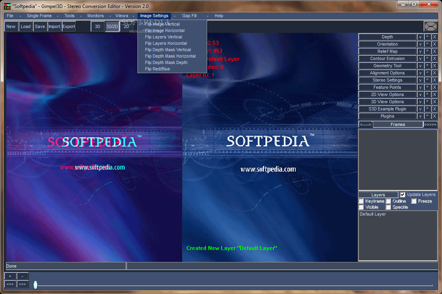Image resolution: width=442 pixels, height=294 pixels.
Task: Move S3D Example Plugin panel up with ^
Action: pos(427,109)
